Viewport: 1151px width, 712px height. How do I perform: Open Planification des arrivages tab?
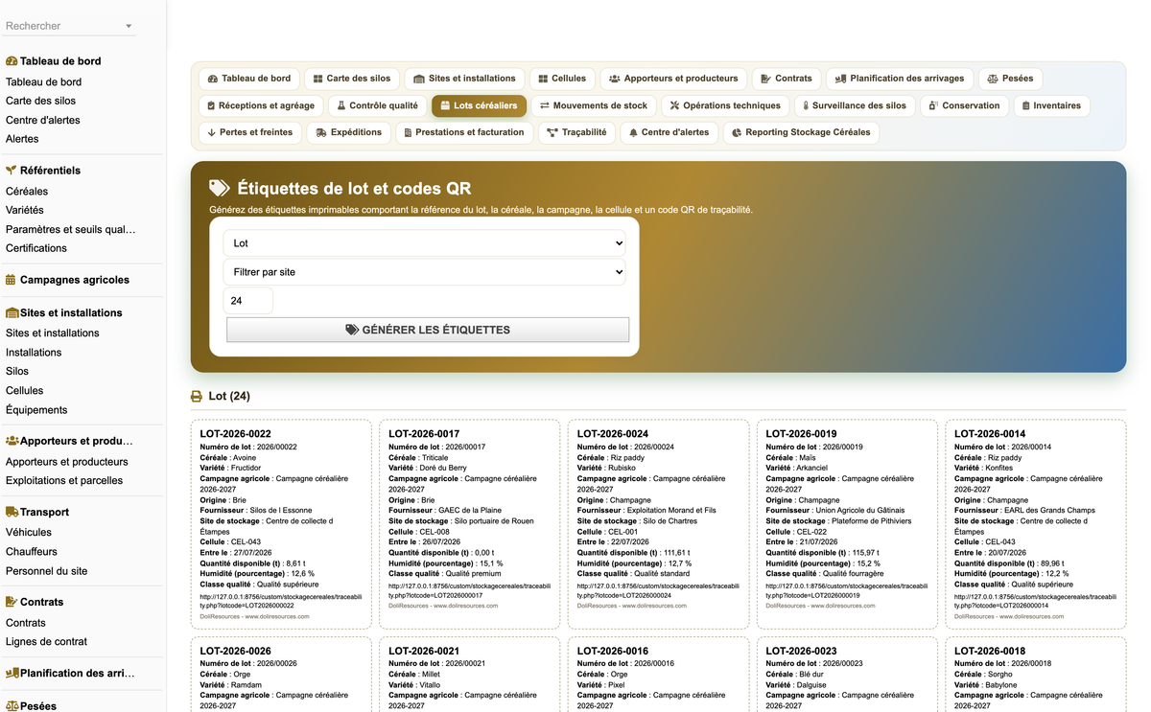(x=900, y=79)
